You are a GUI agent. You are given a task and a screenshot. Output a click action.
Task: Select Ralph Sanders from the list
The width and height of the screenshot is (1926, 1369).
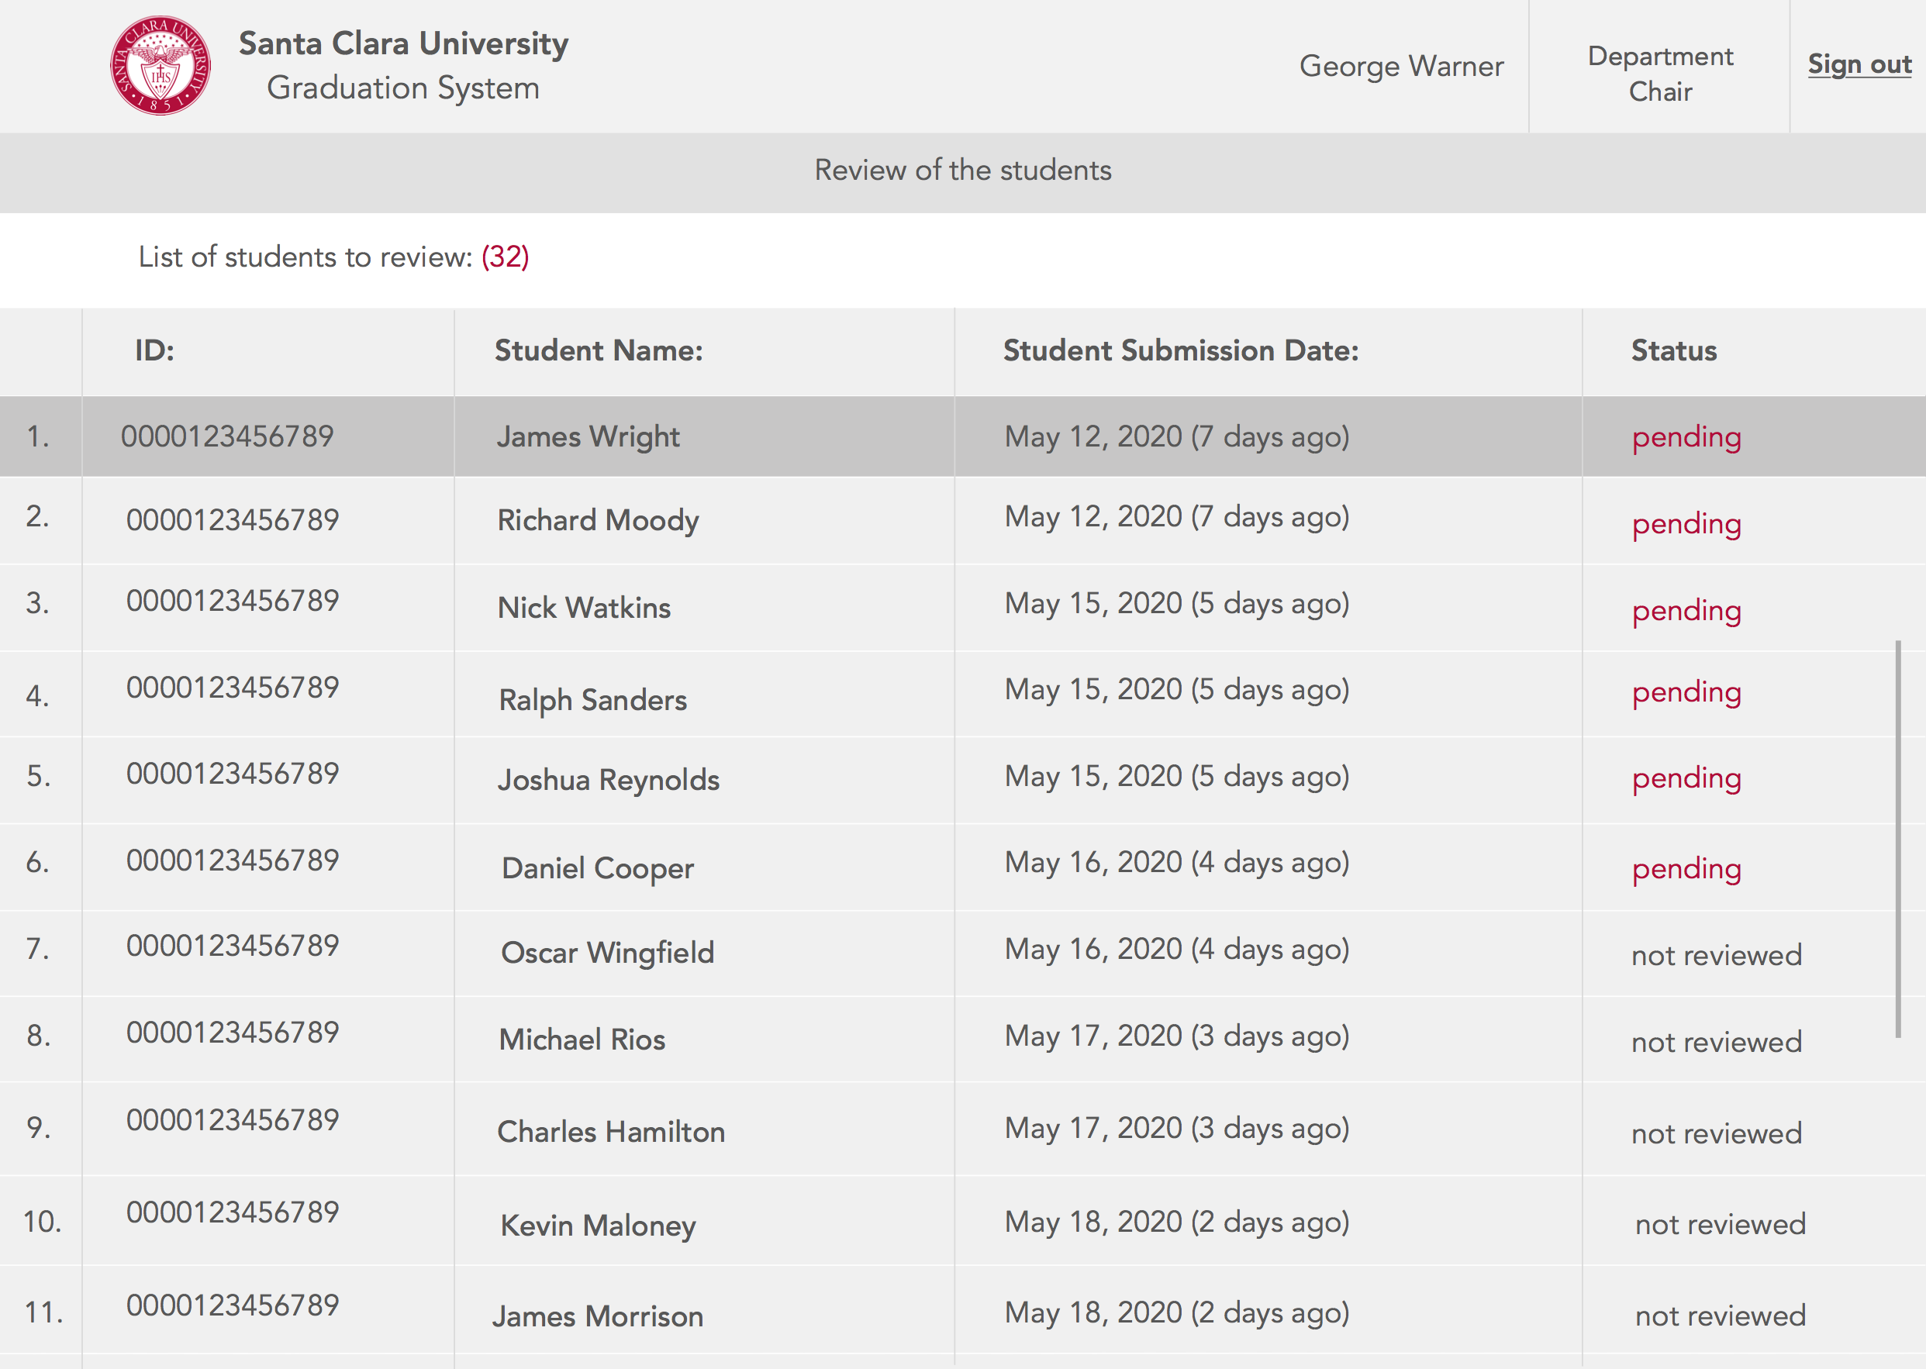[593, 700]
